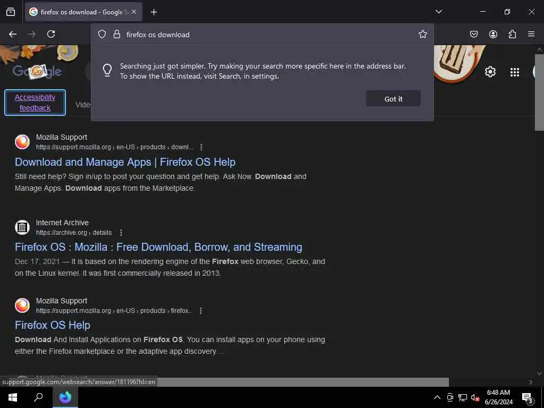Open the Windows Start menu
544x408 pixels.
13,397
